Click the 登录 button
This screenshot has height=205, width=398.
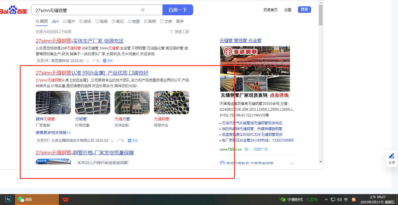(x=304, y=10)
